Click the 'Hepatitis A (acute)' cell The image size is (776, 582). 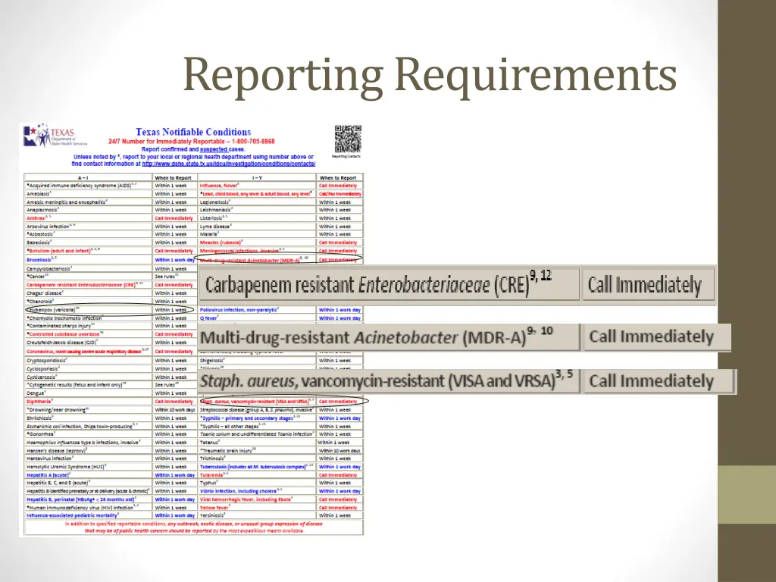[x=88, y=475]
